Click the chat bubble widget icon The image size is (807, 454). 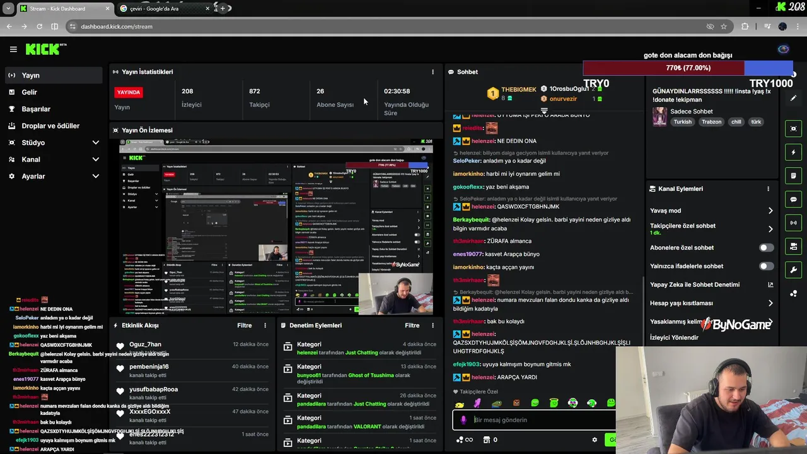coord(793,199)
